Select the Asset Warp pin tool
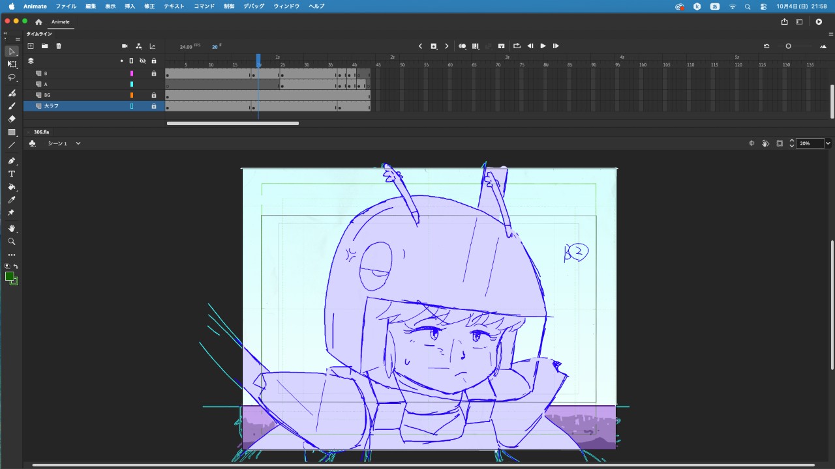Image resolution: width=835 pixels, height=469 pixels. [12, 213]
